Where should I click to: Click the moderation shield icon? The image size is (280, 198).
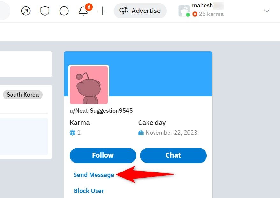(x=45, y=11)
